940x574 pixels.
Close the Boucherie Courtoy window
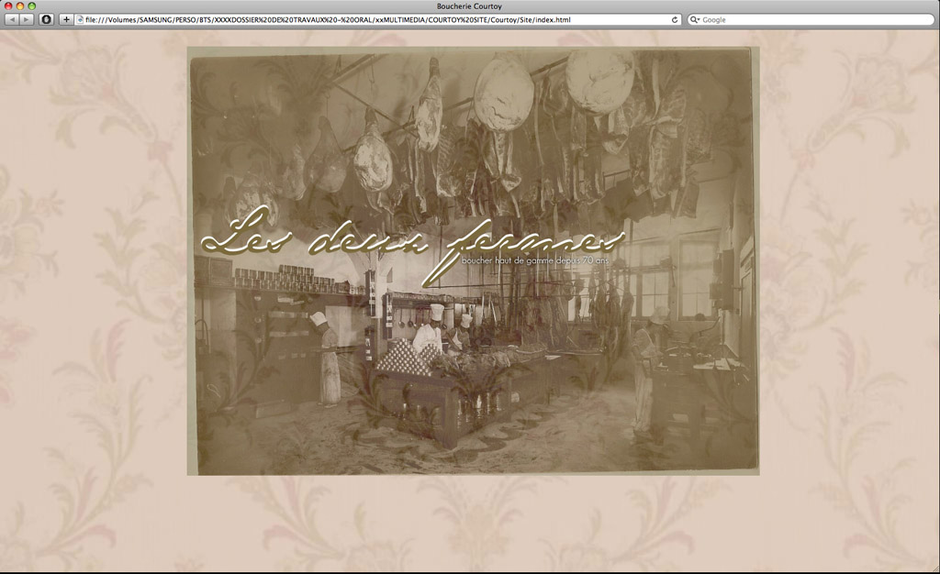tap(7, 6)
